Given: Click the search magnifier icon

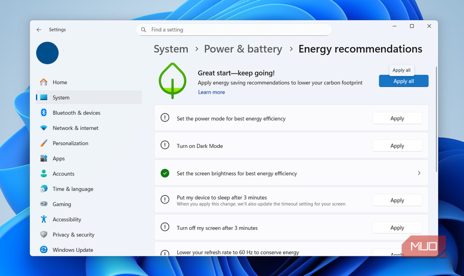Looking at the screenshot, I should pos(143,30).
